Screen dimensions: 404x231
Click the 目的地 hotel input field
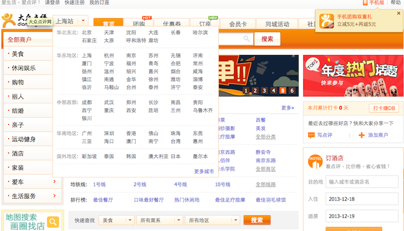coord(362,182)
